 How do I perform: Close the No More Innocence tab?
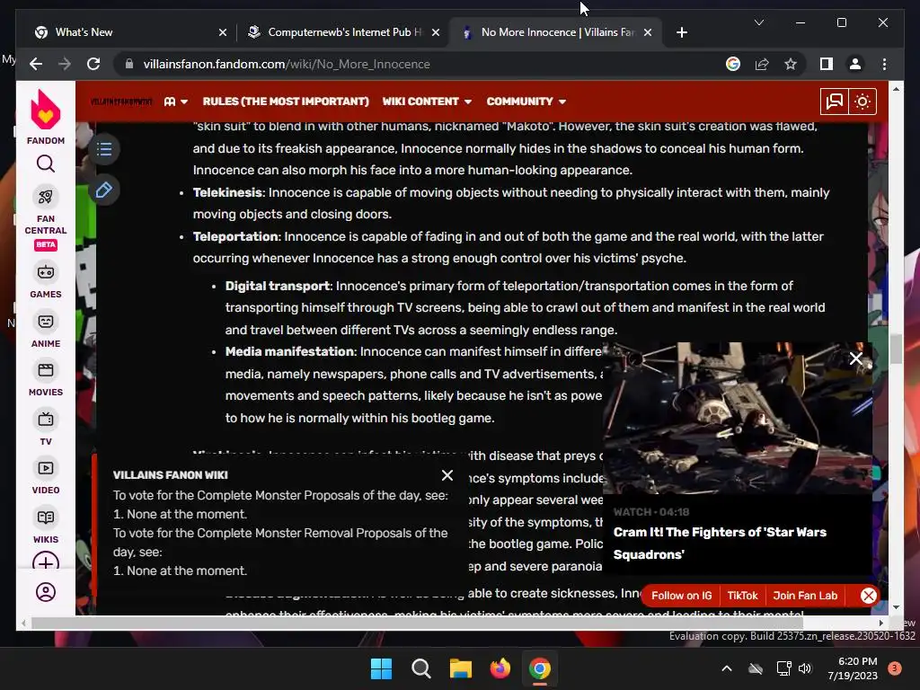tap(648, 32)
